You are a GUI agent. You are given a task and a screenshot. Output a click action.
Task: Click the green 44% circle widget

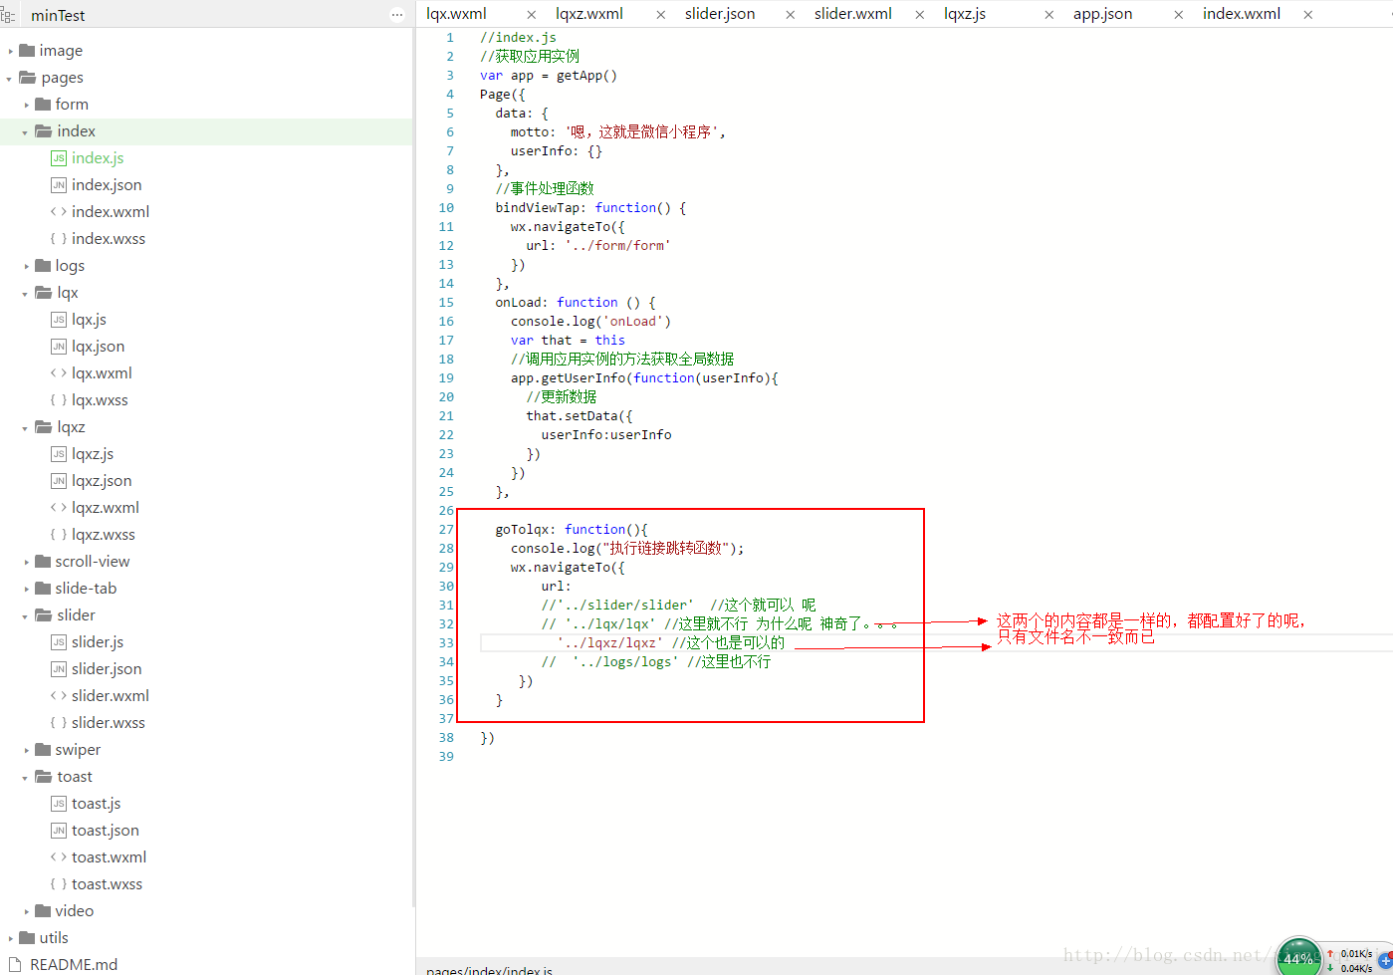point(1297,957)
